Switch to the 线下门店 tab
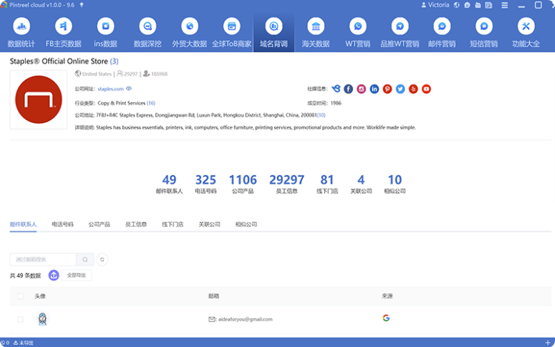The width and height of the screenshot is (555, 347). 173,224
